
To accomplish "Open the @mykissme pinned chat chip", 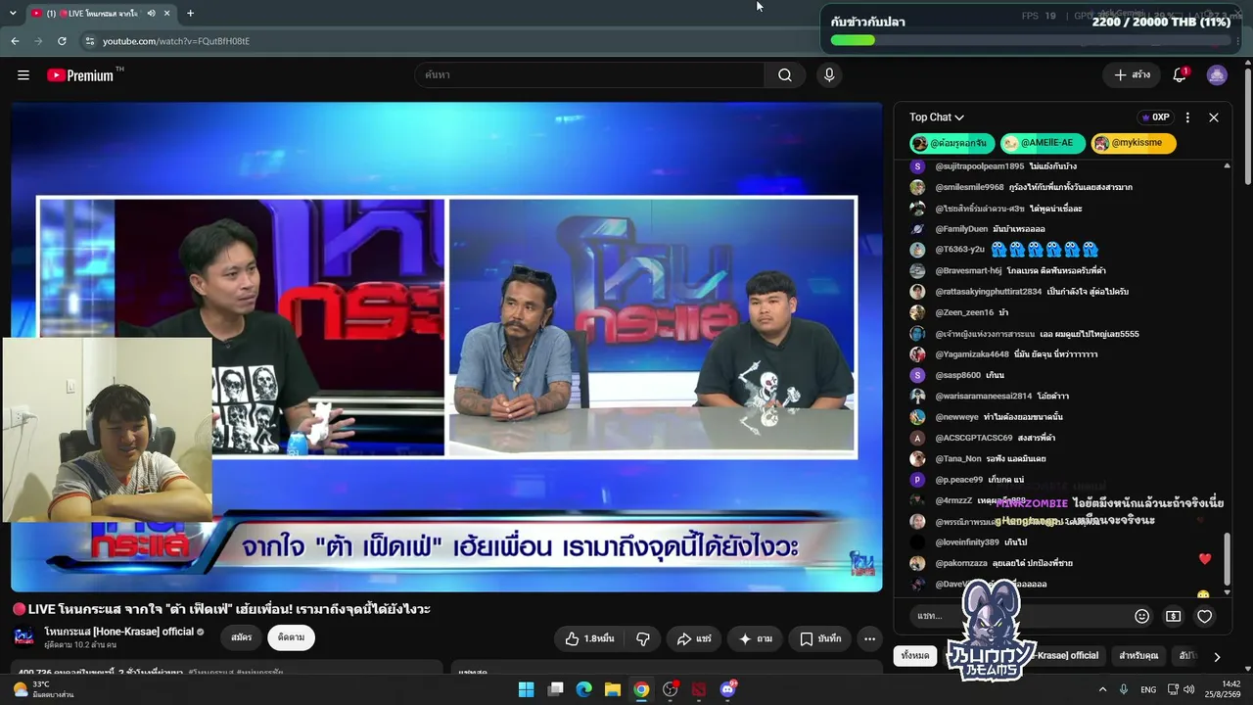I will [1134, 143].
